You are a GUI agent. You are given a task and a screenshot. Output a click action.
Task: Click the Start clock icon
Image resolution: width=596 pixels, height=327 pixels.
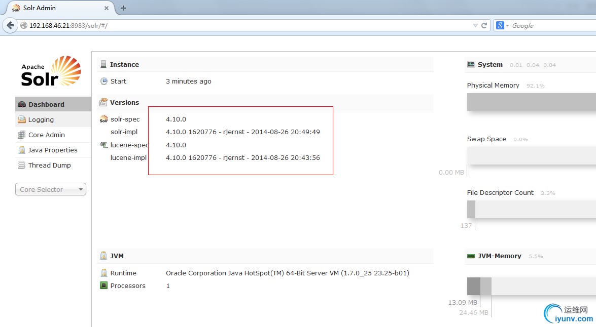tap(104, 81)
